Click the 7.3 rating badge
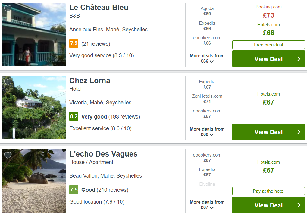Image resolution: width=307 pixels, height=215 pixels. 74,43
